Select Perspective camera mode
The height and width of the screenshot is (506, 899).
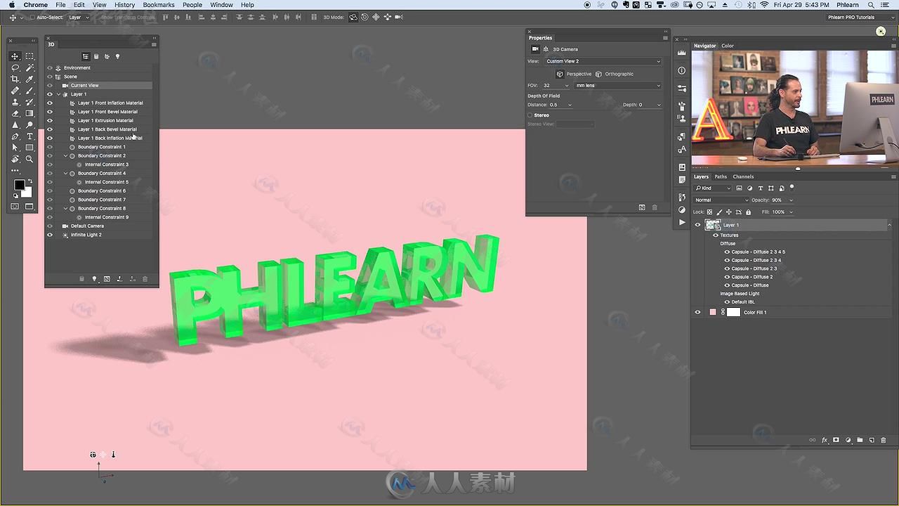(574, 74)
